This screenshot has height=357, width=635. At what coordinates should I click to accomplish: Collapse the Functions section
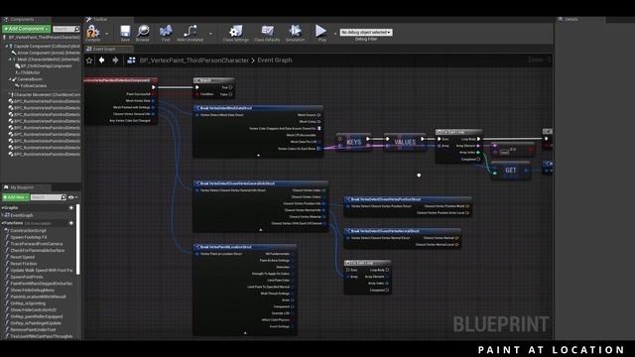click(x=3, y=222)
